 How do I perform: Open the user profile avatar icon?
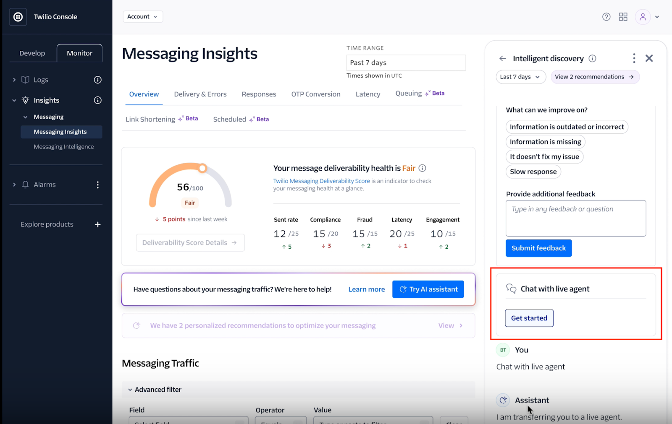pos(643,17)
